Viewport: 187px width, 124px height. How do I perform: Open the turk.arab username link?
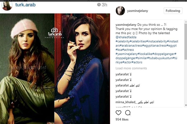[x=25, y=5]
